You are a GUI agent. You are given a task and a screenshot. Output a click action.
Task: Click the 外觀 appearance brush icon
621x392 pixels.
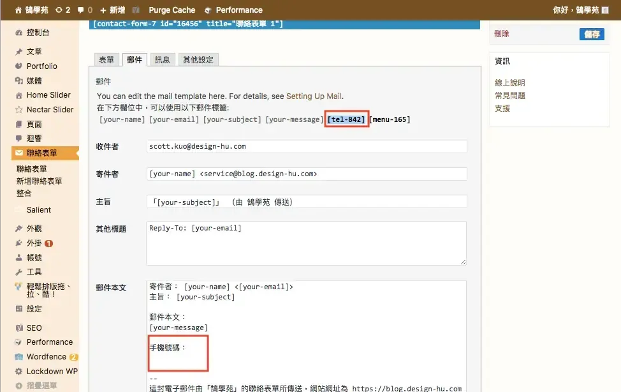coord(18,229)
